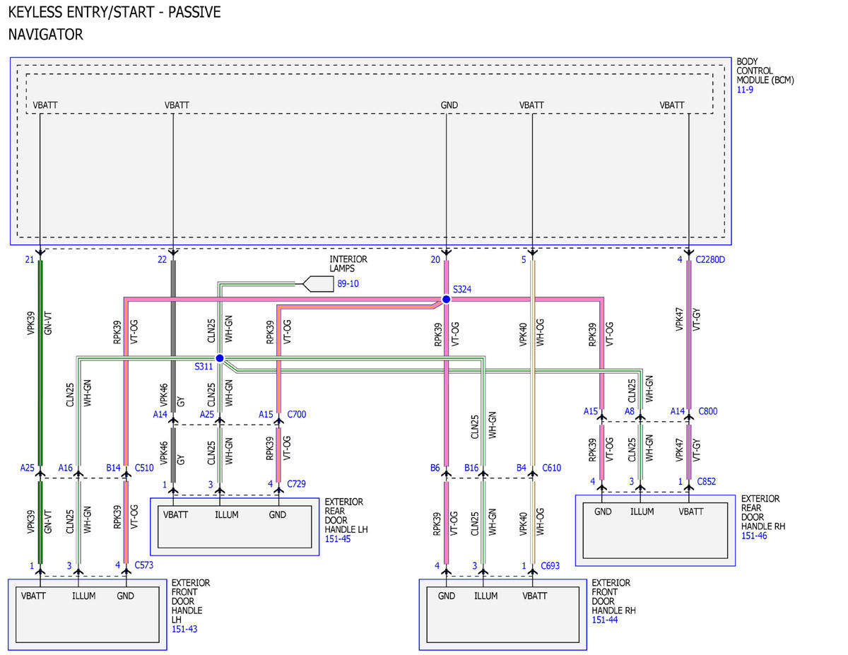Image resolution: width=848 pixels, height=655 pixels.
Task: Click pin B16 at connector C610
Action: [x=471, y=468]
